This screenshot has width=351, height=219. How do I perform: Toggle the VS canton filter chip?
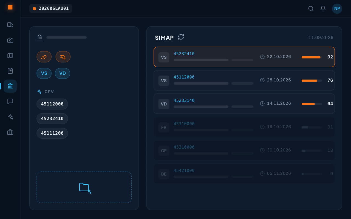tap(44, 73)
